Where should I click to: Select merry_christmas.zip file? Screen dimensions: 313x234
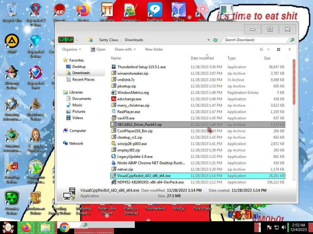(198, 105)
